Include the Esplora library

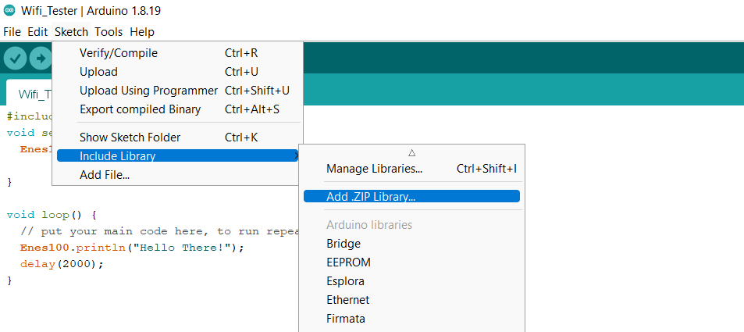tap(412, 281)
